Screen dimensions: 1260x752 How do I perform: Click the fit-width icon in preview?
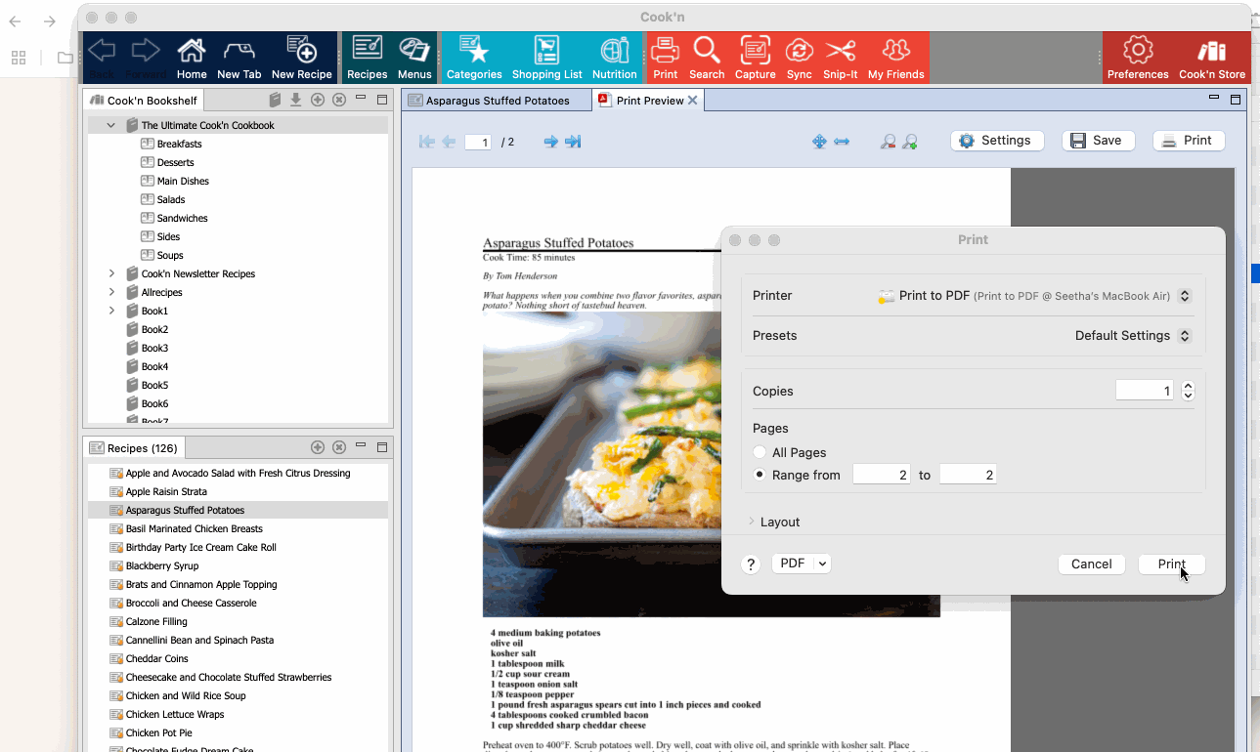tap(842, 142)
